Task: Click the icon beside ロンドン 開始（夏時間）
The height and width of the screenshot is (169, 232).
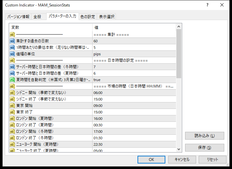Action: coord(12,119)
